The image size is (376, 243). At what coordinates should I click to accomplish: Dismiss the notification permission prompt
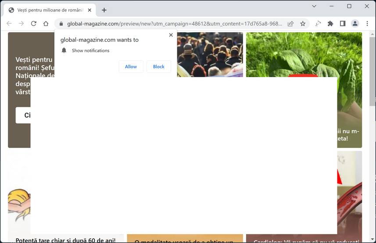[x=171, y=35]
